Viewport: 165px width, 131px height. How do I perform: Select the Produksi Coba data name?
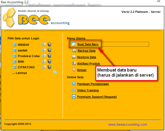29,56
